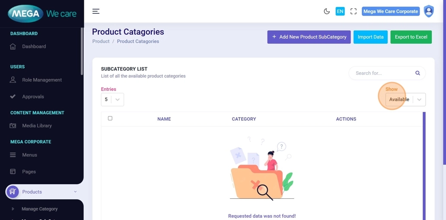Click the Export to Excel button
This screenshot has width=446, height=220.
(x=411, y=37)
